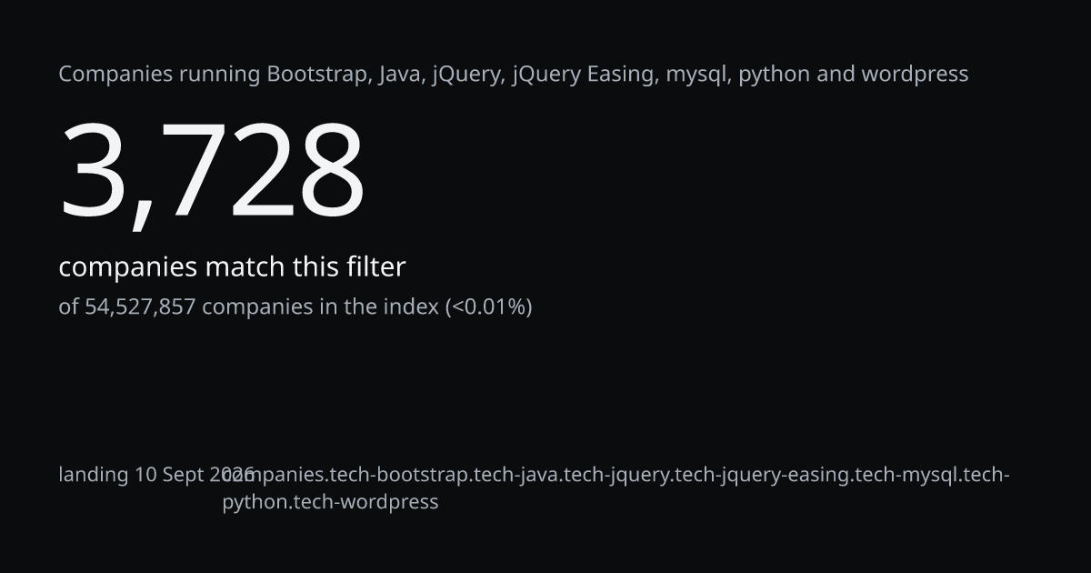Screen dimensions: 1091x573
Task: Select the word Bootstrap in the heading
Action: point(315,75)
